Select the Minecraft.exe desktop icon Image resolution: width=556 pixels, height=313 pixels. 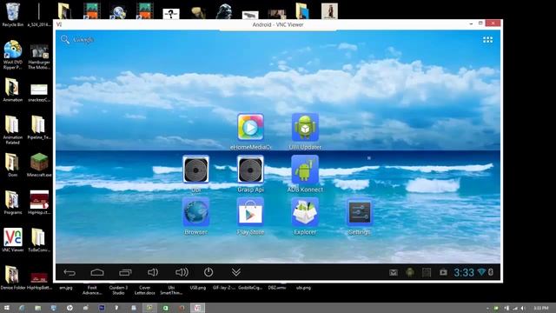point(39,165)
